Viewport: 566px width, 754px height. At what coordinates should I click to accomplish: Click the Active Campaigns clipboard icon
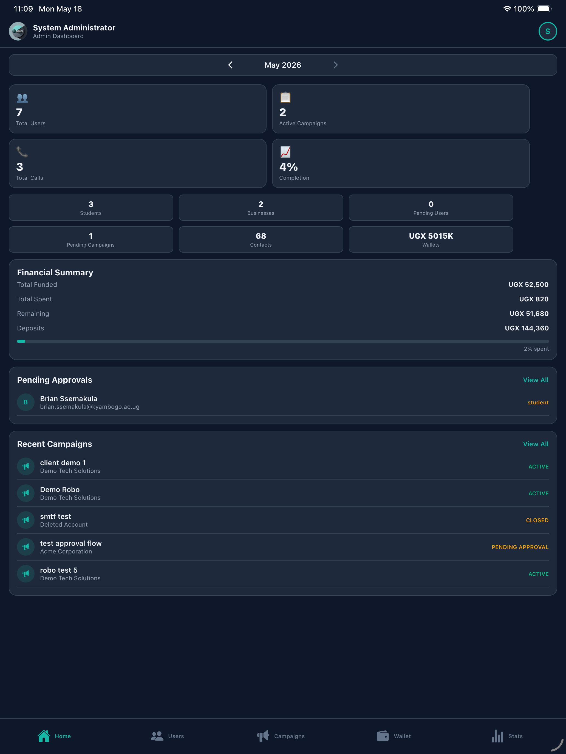tap(285, 98)
